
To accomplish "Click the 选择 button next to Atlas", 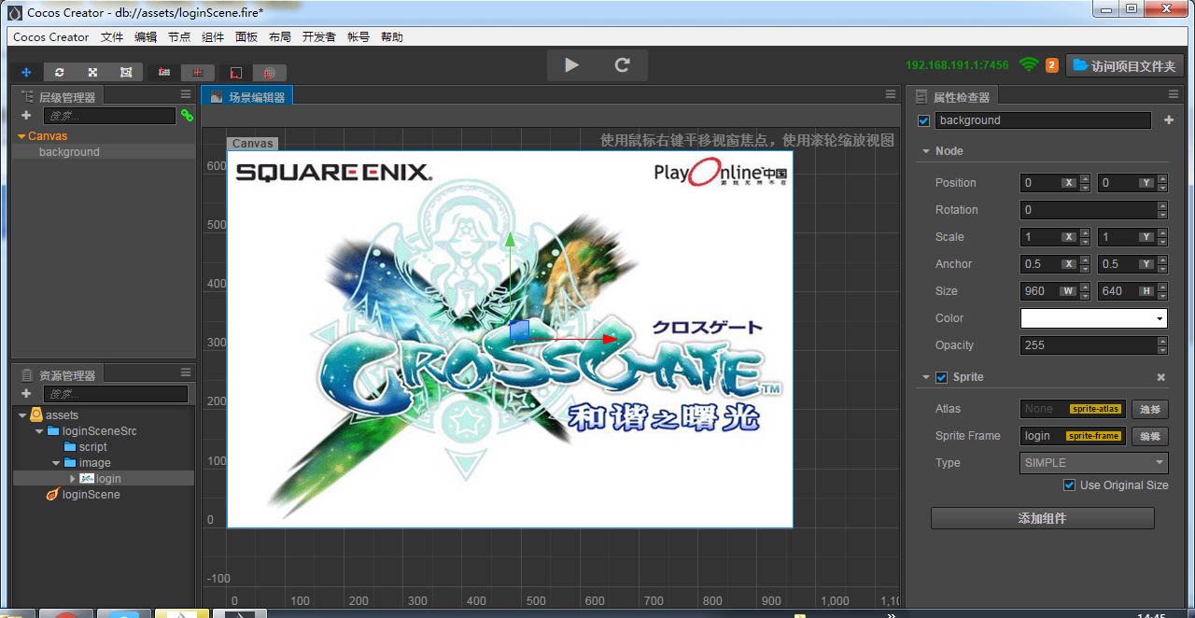I will click(x=1150, y=409).
